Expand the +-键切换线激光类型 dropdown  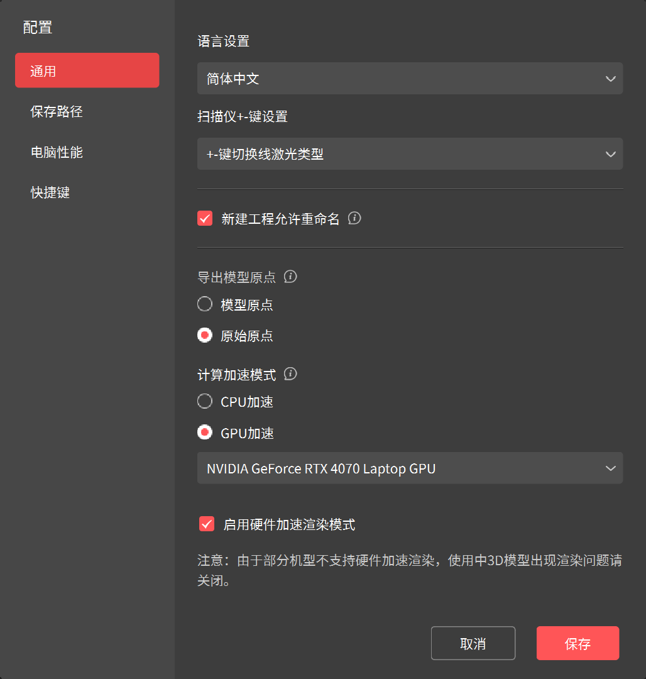410,154
